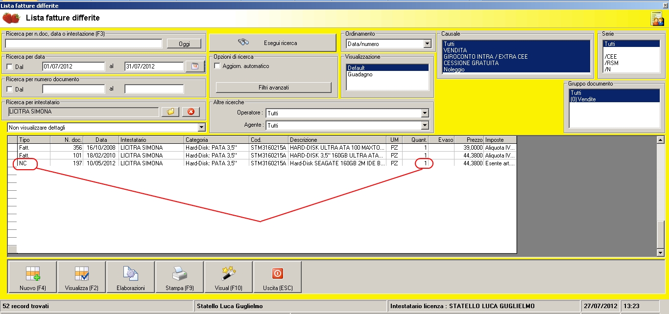Click the second document number field
669x314 pixels.
tap(154, 89)
